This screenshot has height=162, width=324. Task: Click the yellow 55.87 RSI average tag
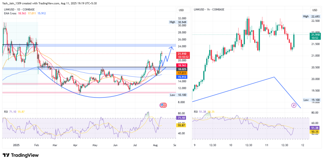pyautogui.click(x=181, y=126)
